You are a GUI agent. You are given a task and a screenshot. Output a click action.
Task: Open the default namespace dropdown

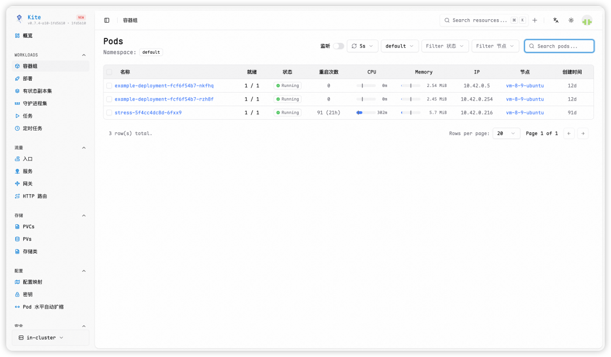click(x=399, y=46)
